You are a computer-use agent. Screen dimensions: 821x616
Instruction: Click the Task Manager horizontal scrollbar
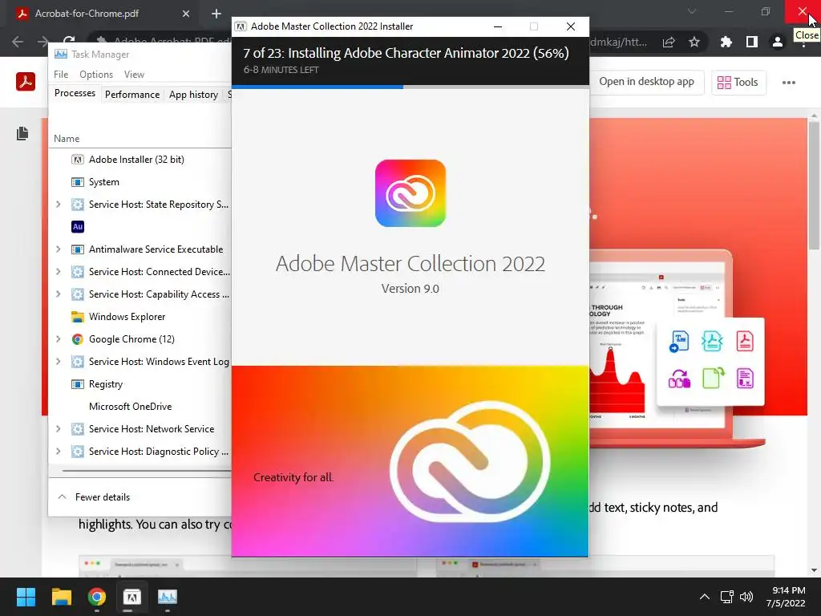coord(147,471)
